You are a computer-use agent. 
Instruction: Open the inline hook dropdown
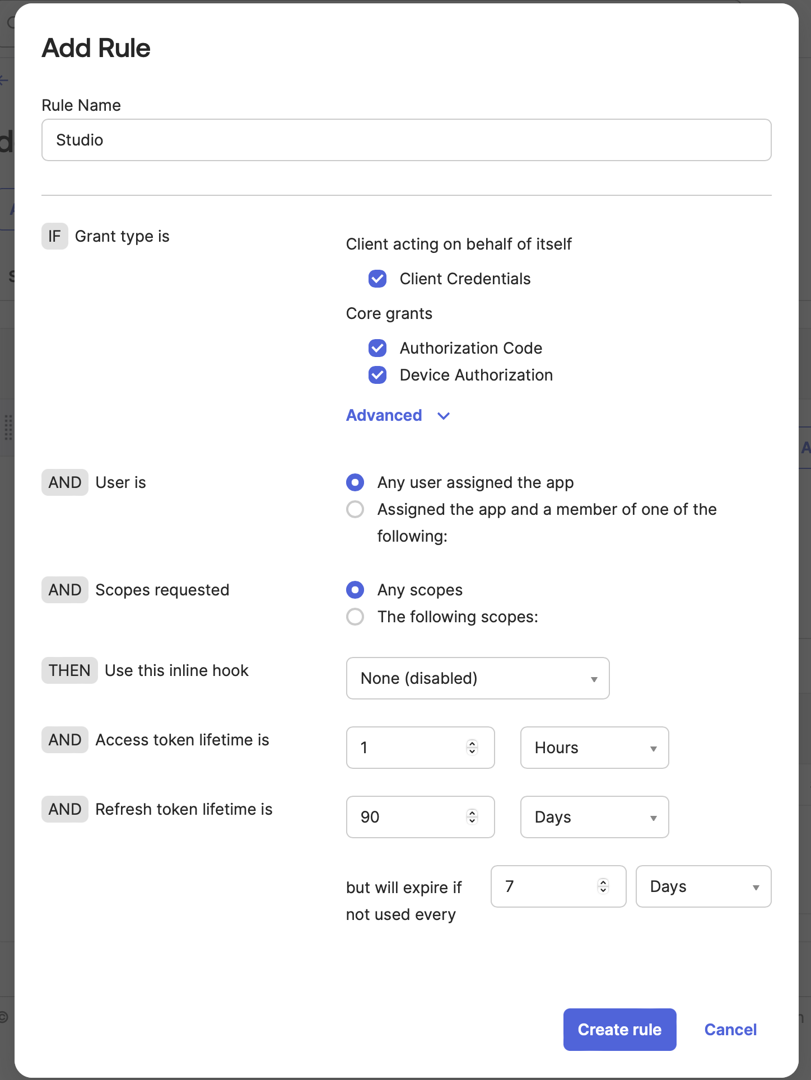click(x=477, y=678)
